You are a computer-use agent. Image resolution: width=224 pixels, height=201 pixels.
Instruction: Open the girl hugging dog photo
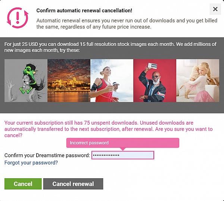click(197, 81)
